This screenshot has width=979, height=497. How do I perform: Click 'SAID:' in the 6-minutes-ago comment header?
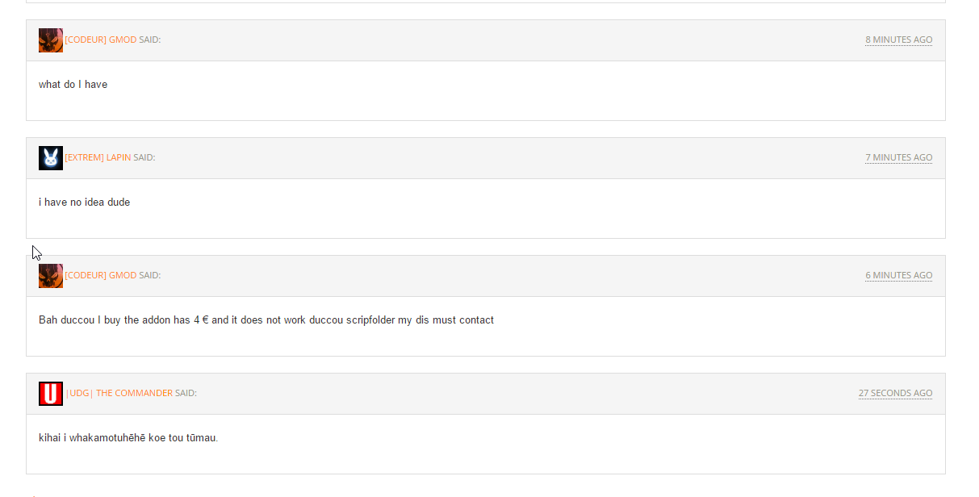[150, 275]
